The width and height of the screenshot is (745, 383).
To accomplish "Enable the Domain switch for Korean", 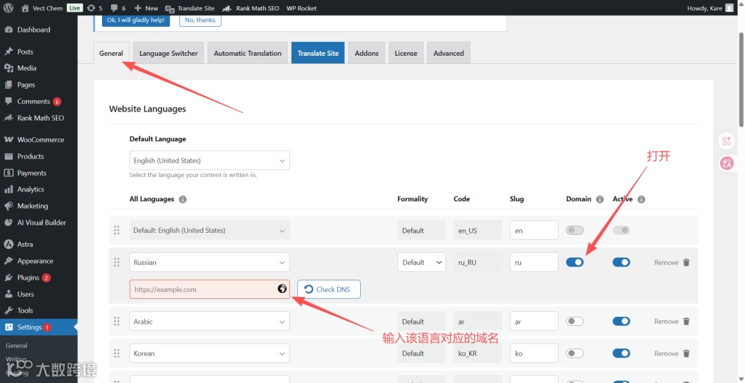I will click(x=575, y=353).
